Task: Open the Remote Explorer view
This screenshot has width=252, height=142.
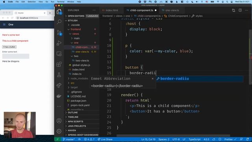Action: [59, 54]
